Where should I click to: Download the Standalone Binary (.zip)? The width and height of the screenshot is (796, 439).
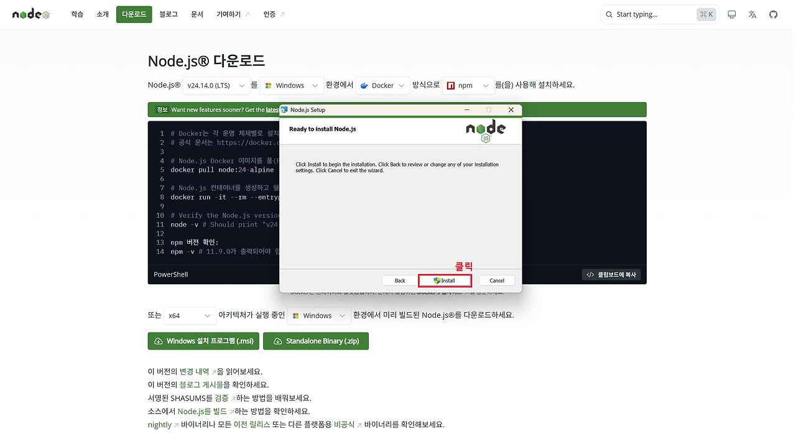click(315, 341)
